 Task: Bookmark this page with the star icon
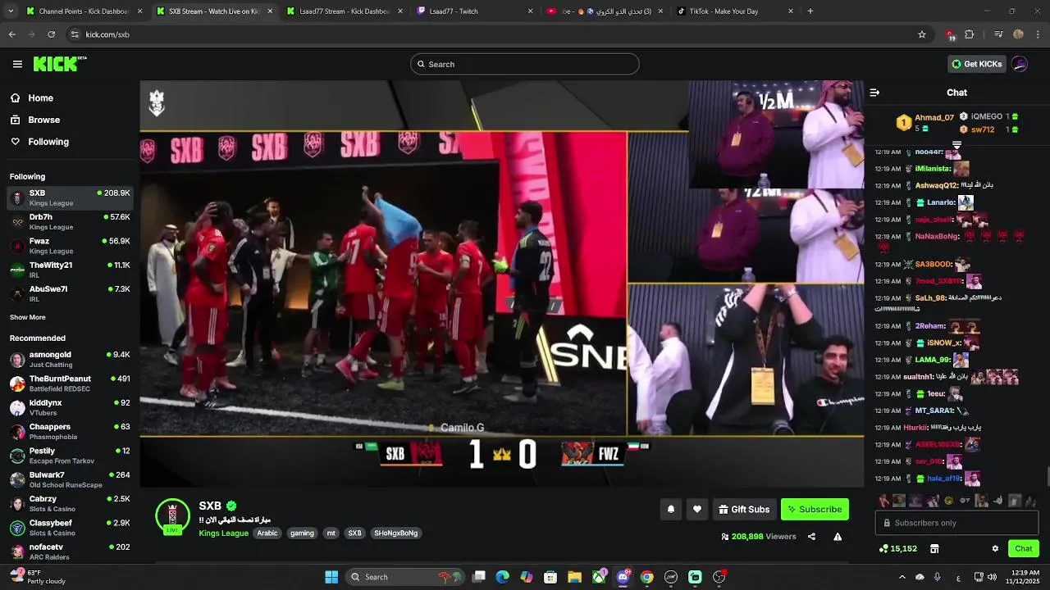(922, 34)
